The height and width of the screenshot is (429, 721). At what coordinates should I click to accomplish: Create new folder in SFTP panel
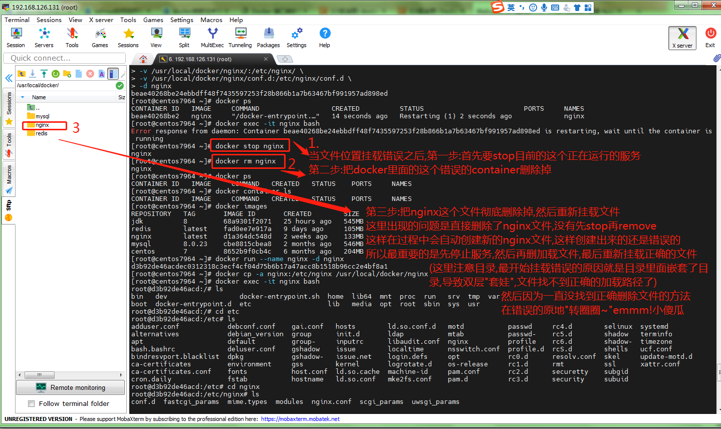(x=67, y=74)
